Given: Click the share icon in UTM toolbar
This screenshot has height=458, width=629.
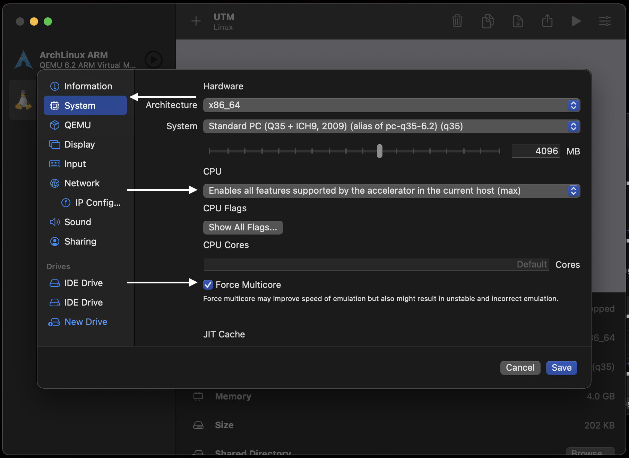Looking at the screenshot, I should pos(547,21).
